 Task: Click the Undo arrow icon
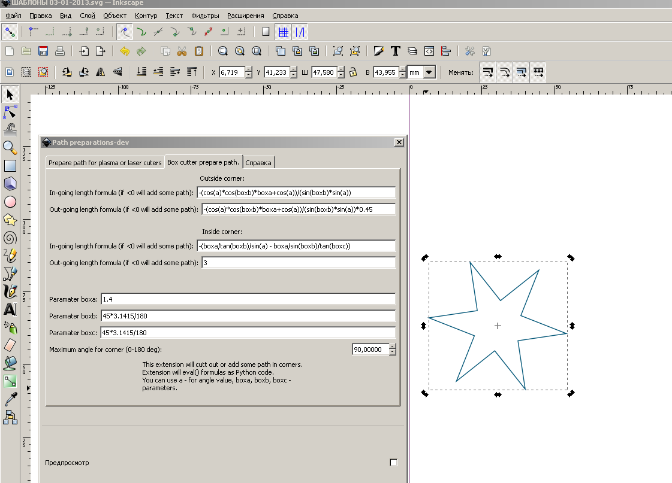[x=125, y=51]
